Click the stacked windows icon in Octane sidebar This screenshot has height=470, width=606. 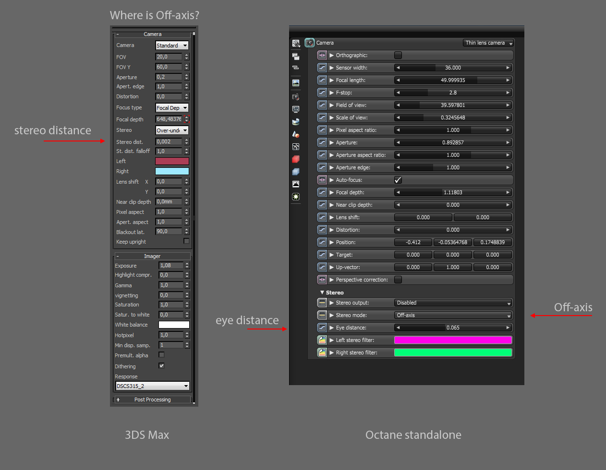[296, 56]
